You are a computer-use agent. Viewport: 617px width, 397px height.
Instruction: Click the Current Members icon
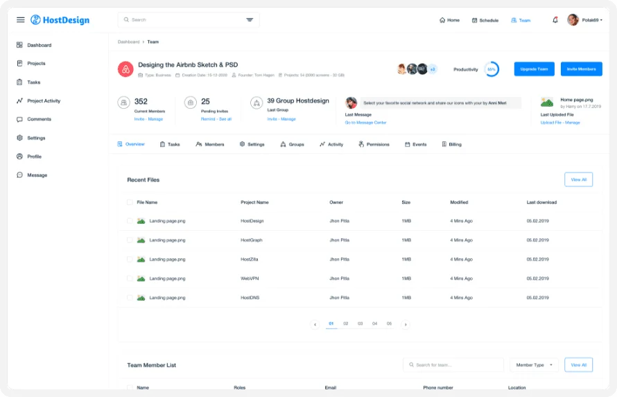coord(123,103)
